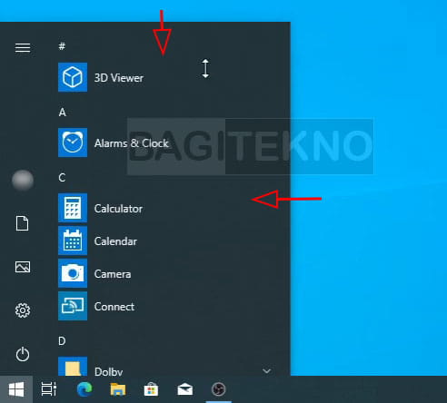Jump to apps via the # header
The image size is (447, 403).
(62, 46)
